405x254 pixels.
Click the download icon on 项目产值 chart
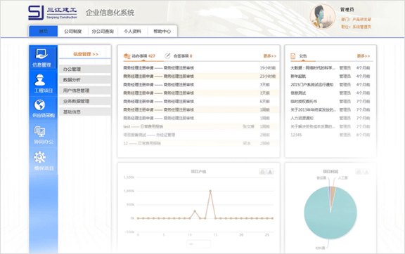pos(270,171)
